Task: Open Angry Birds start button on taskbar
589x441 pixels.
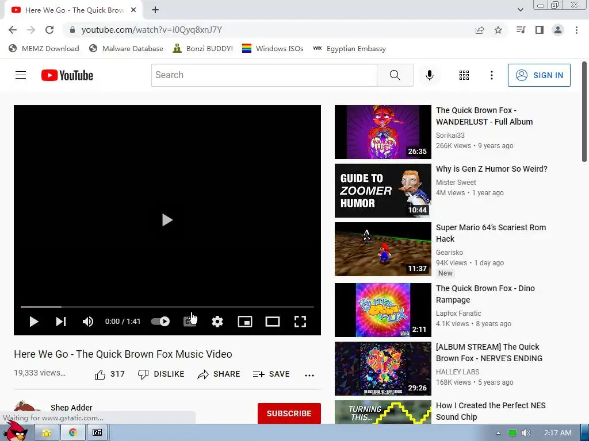Action: click(15, 432)
